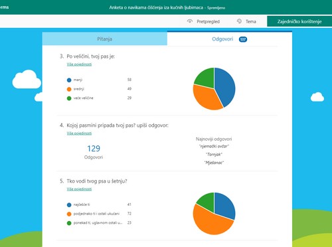Image resolution: width=332 pixels, height=247 pixels.
Task: Click the dog size pie chart
Action: [214, 89]
